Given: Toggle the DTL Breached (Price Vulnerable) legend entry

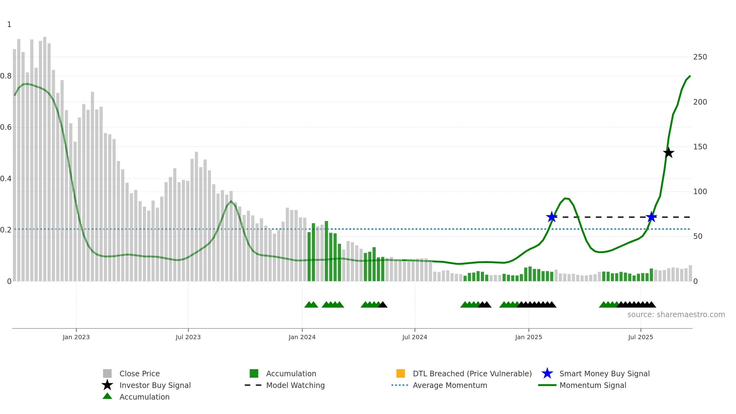Looking at the screenshot, I should (x=464, y=374).
